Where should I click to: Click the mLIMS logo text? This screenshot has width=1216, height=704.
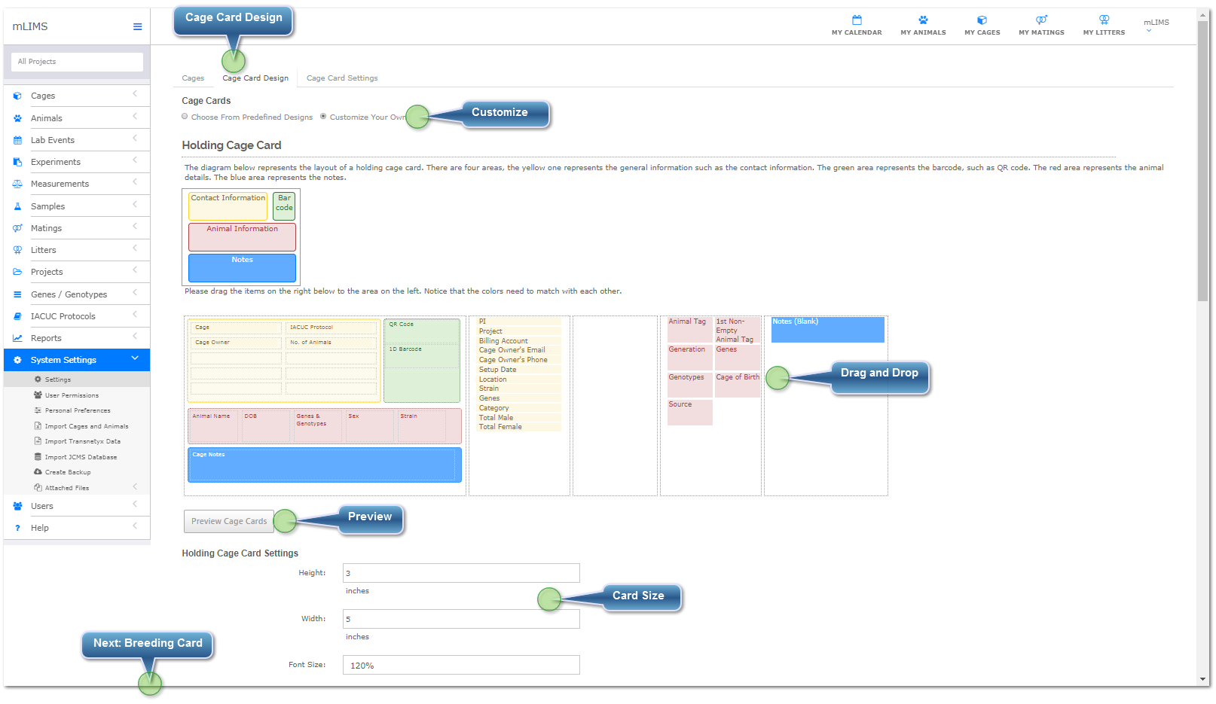coord(30,26)
